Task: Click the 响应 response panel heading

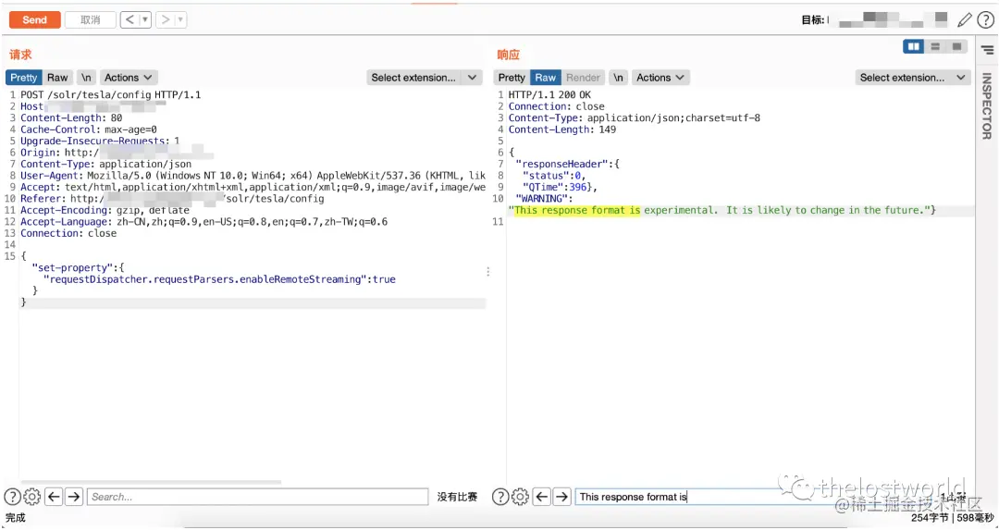Action: tap(509, 55)
